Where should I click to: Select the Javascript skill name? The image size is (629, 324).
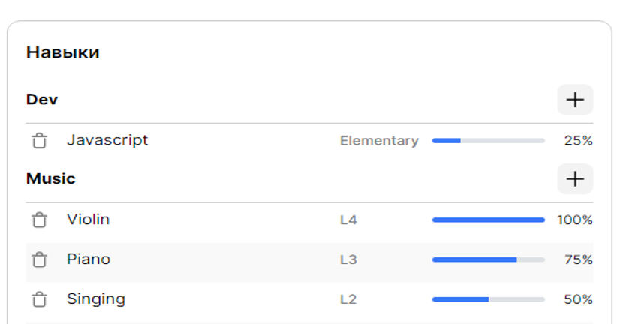point(107,140)
